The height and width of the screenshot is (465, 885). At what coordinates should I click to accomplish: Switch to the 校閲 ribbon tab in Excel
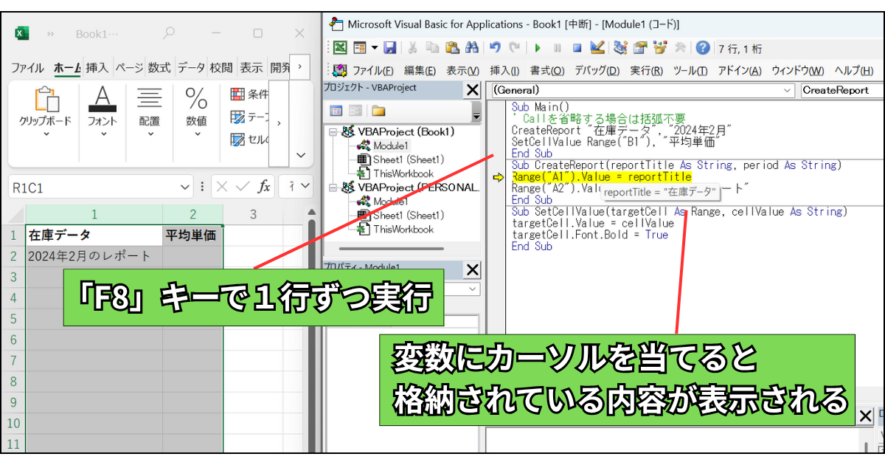(x=221, y=68)
